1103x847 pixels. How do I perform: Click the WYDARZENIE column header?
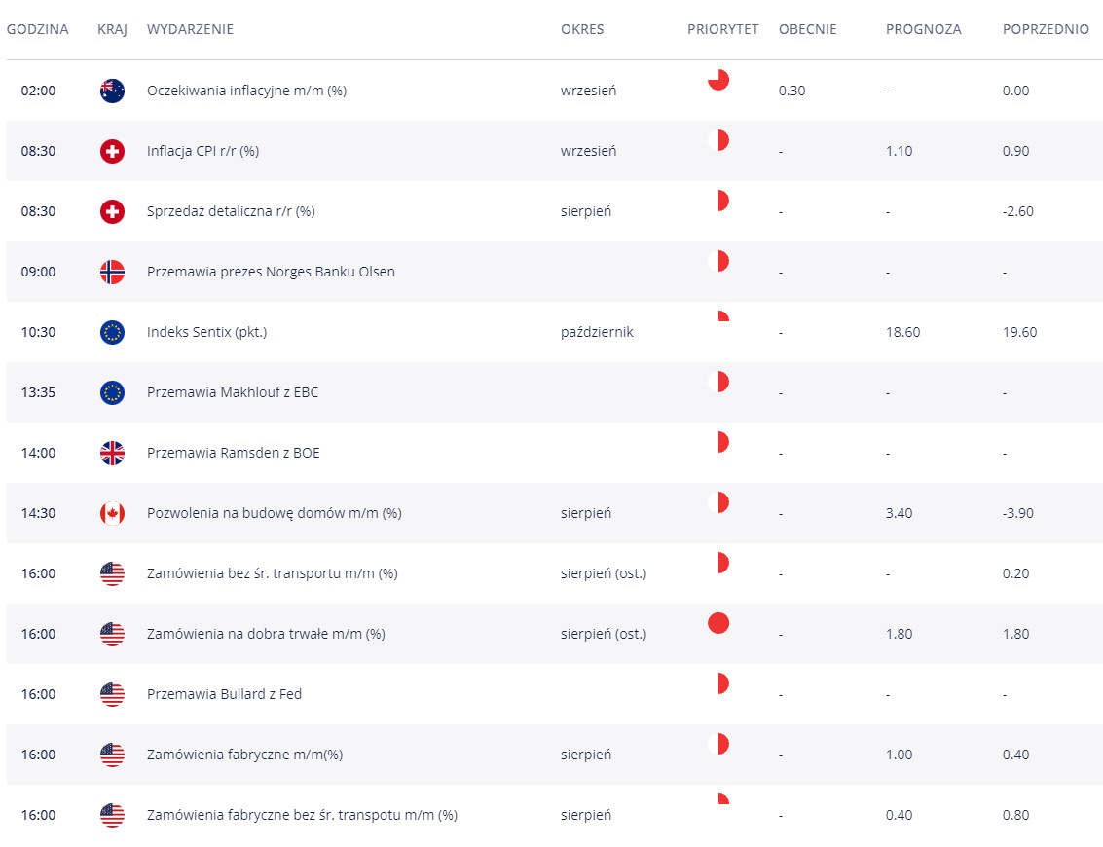[x=190, y=29]
